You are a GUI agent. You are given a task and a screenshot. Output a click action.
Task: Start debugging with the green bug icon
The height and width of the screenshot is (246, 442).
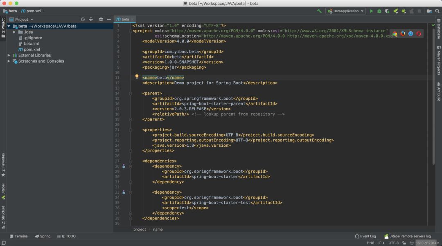tap(379, 11)
